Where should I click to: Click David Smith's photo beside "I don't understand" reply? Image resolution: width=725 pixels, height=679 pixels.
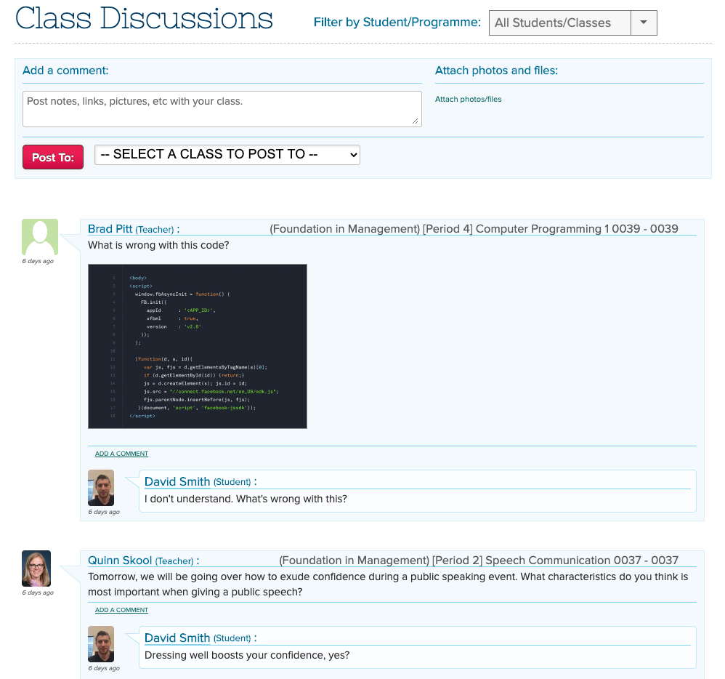(x=101, y=488)
